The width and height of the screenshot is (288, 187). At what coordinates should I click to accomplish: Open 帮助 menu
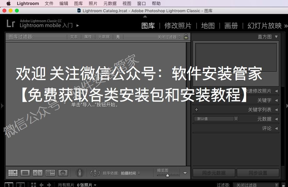point(156,3)
